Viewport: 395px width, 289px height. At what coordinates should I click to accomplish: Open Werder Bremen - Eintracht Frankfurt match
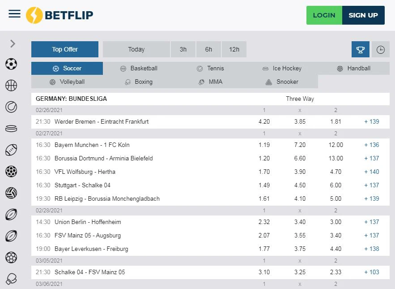[x=102, y=122]
